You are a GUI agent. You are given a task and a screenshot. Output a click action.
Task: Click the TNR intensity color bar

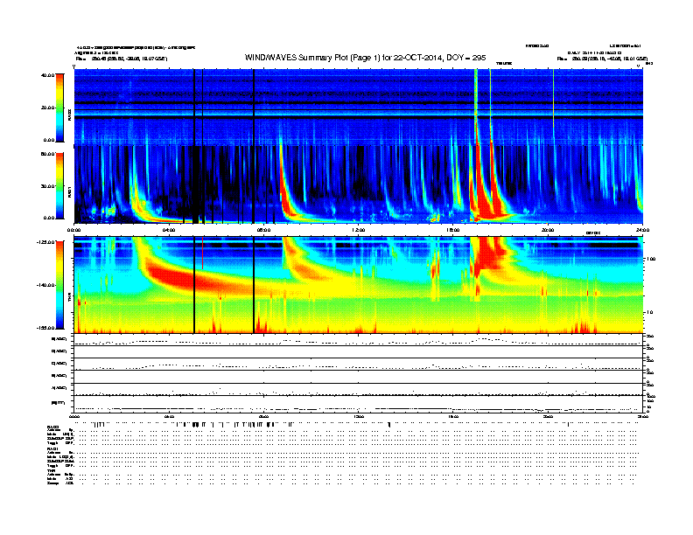pos(59,285)
